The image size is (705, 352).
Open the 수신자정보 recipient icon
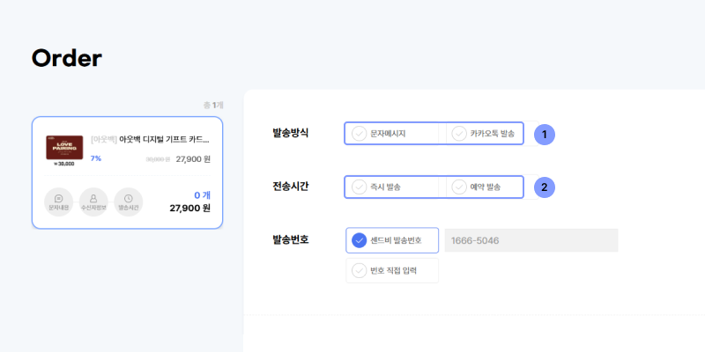[93, 202]
